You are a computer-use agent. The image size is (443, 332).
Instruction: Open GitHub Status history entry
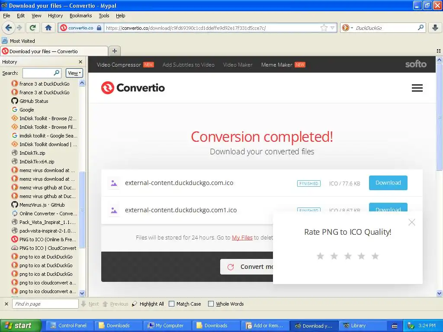30,101
